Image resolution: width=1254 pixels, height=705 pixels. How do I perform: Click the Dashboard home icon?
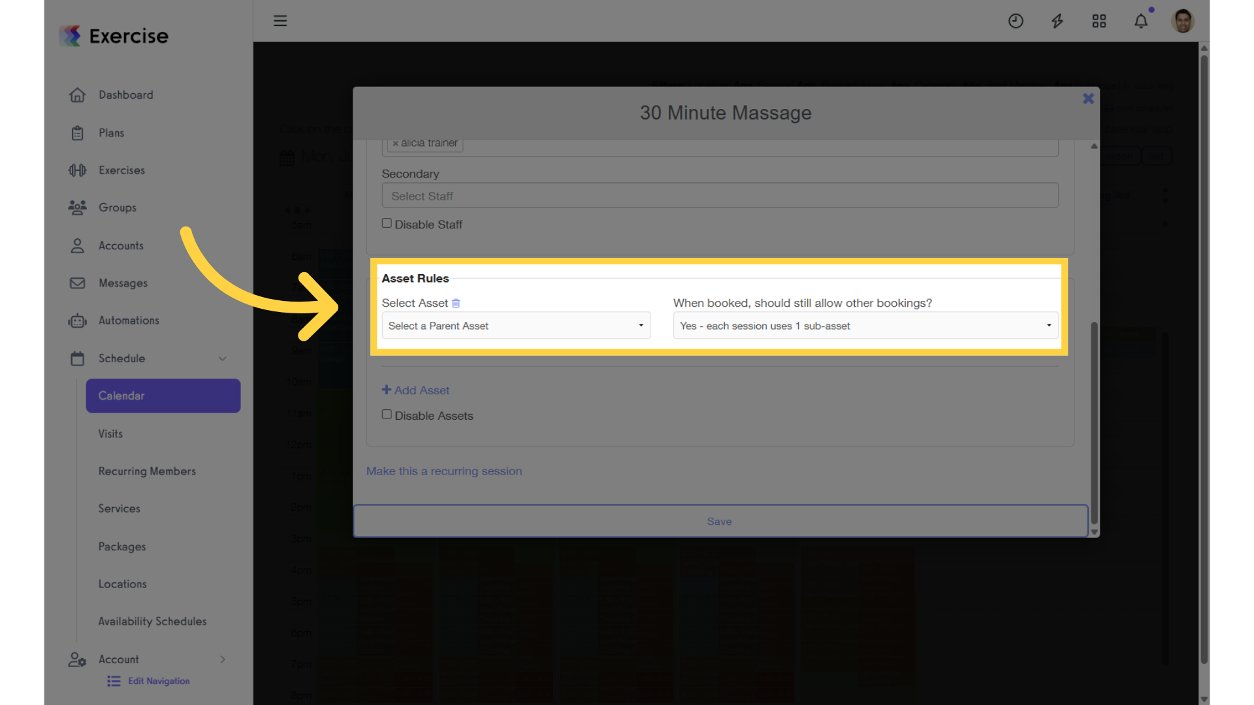(x=77, y=95)
